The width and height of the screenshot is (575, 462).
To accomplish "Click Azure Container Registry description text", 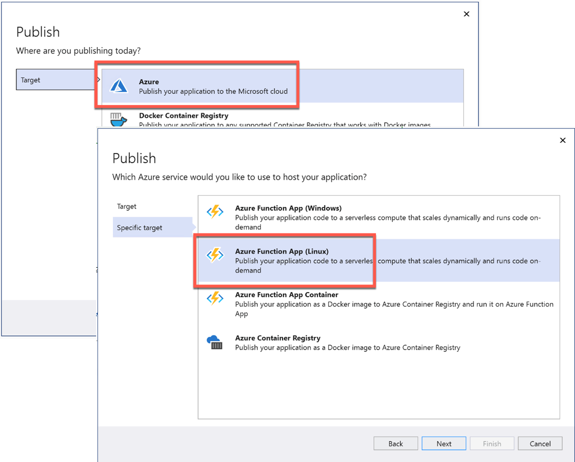I will coord(348,348).
